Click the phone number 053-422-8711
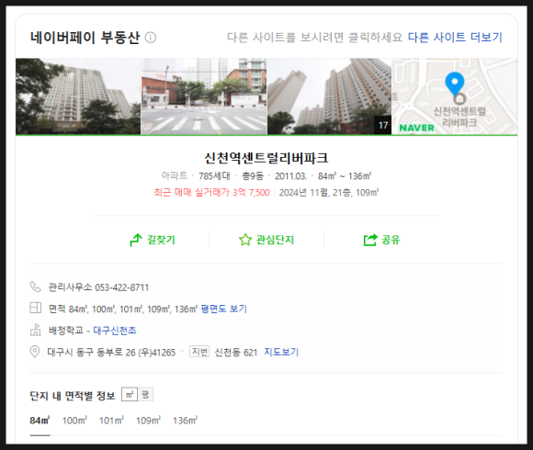The image size is (533, 450). (121, 287)
